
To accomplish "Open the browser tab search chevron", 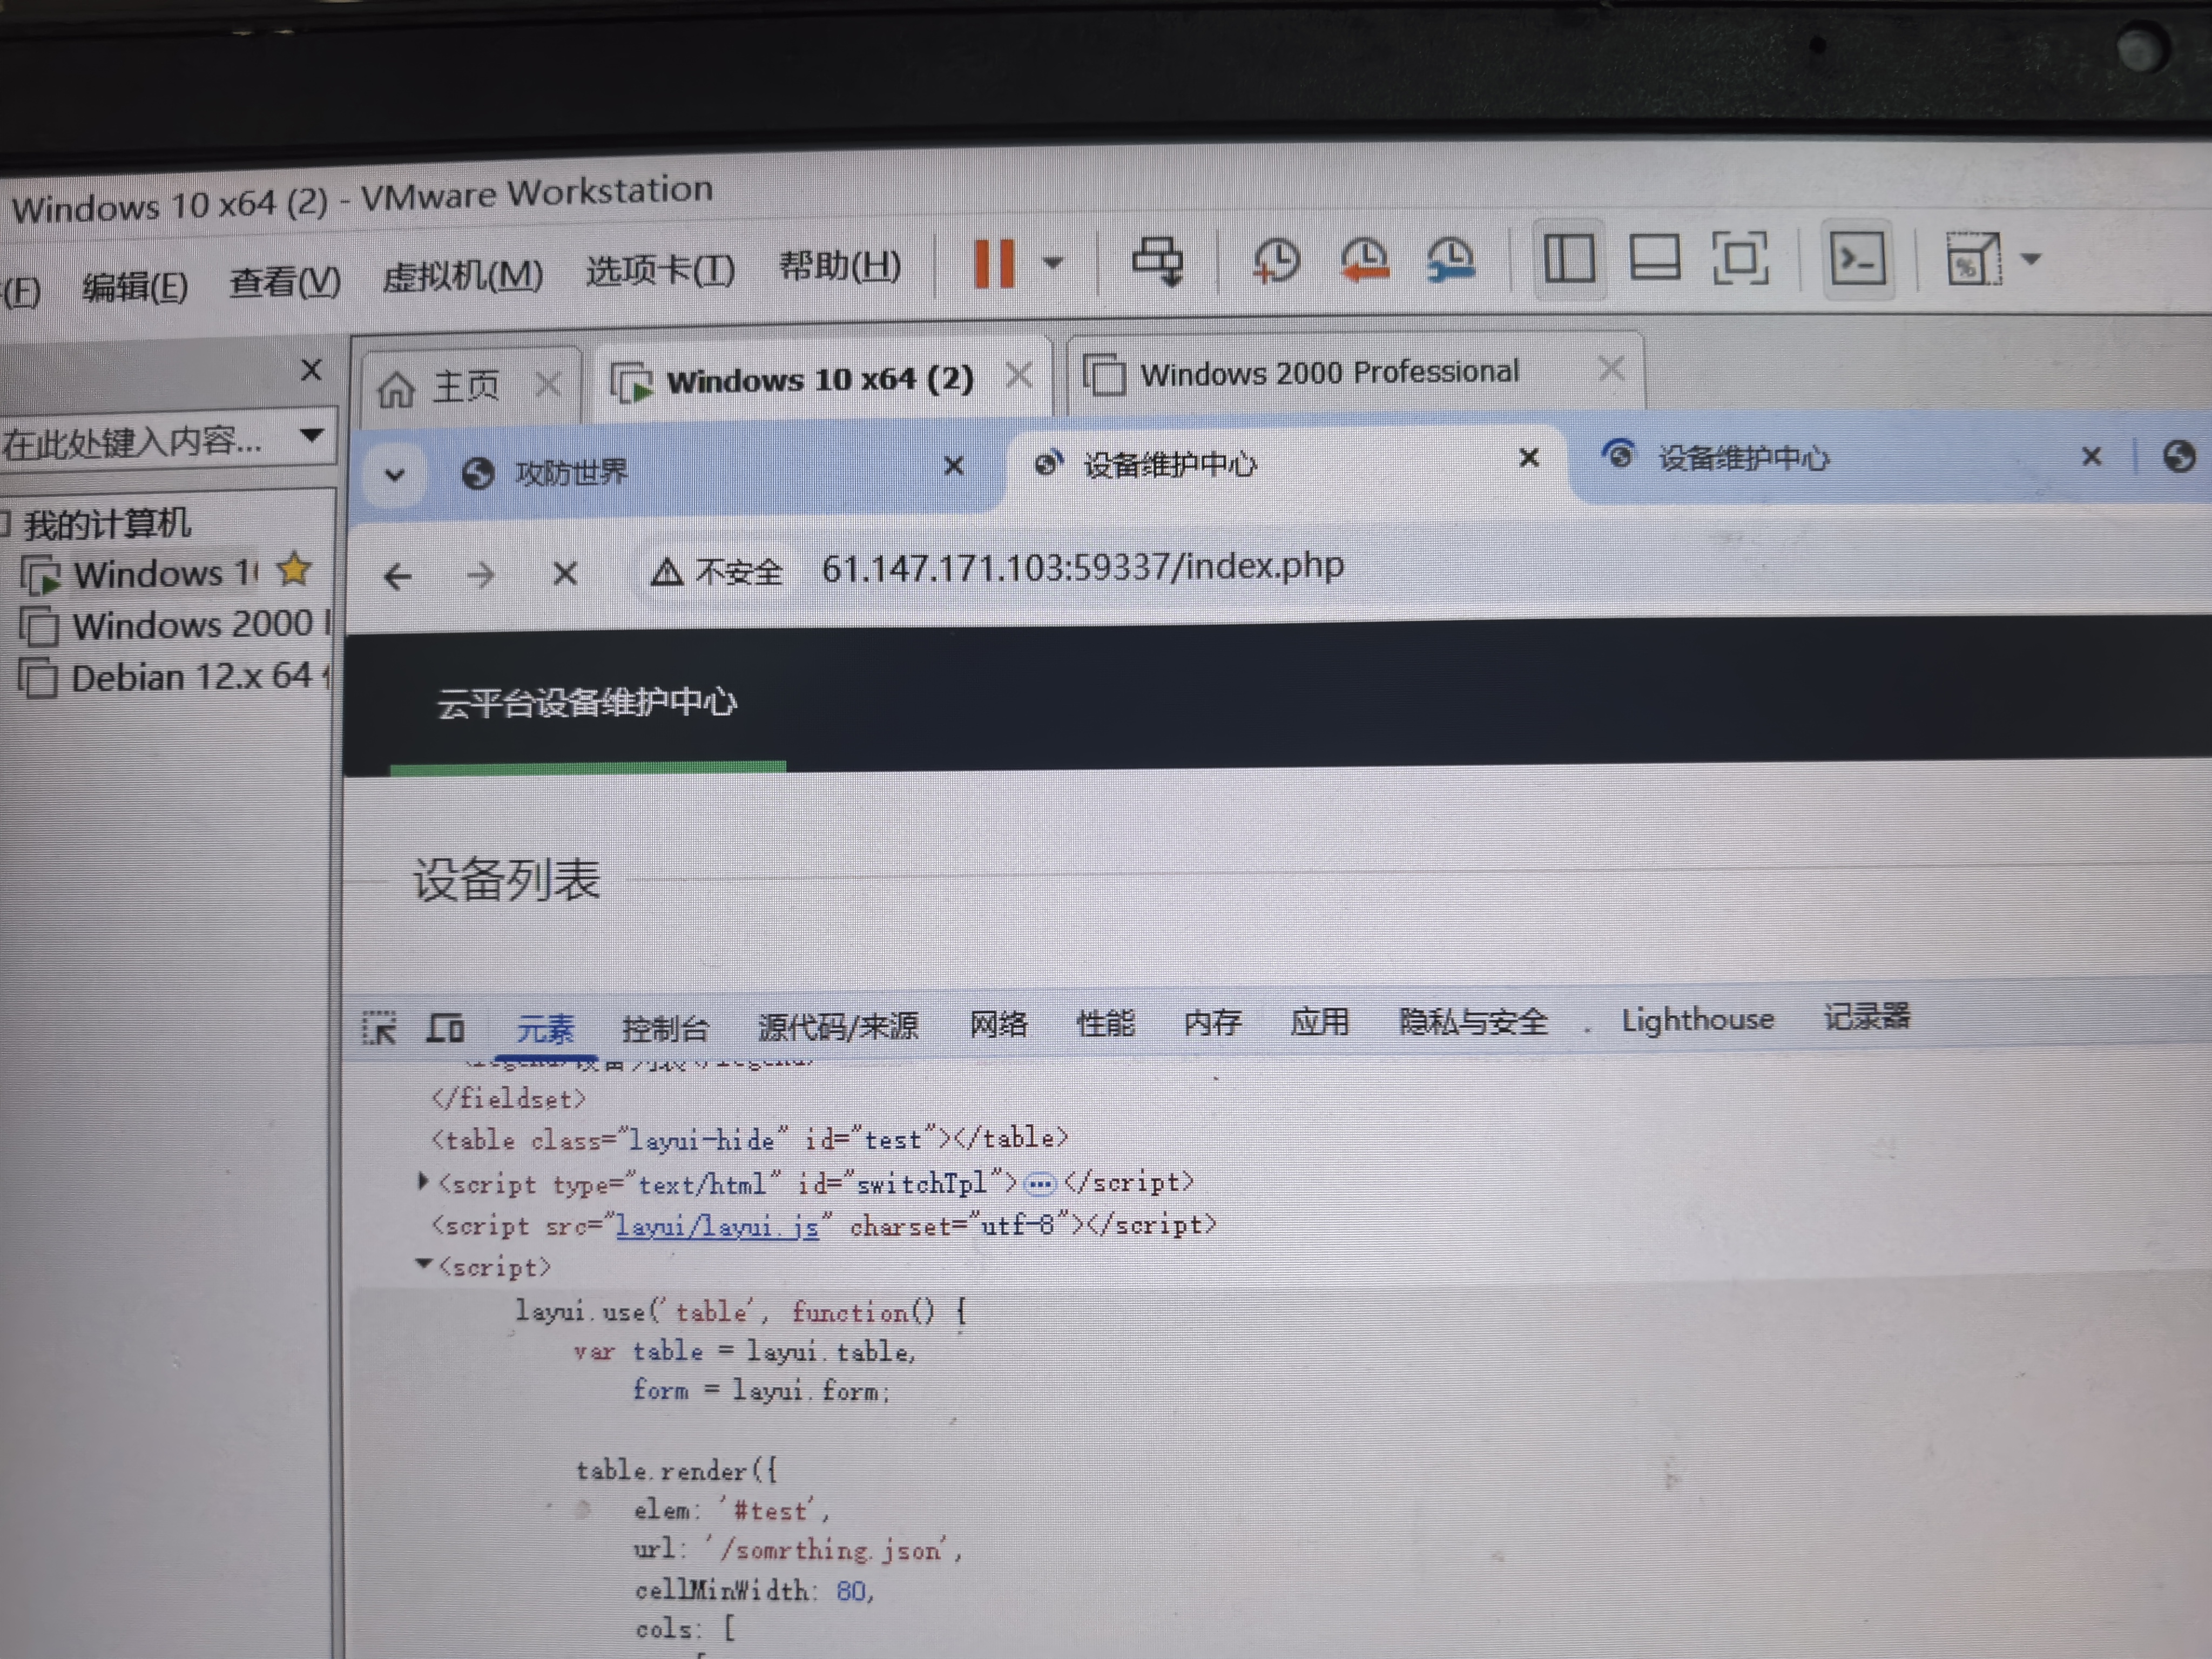I will click(395, 474).
